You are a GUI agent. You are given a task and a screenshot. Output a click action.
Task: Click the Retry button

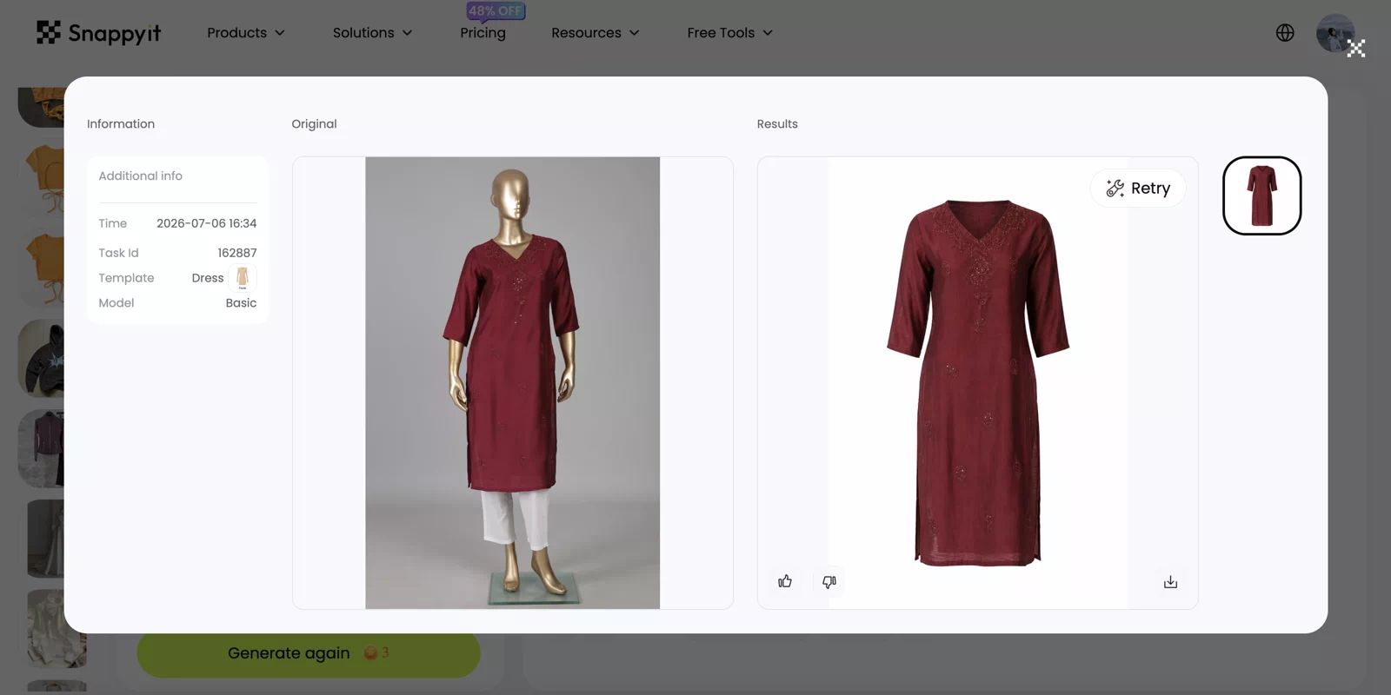pos(1138,189)
